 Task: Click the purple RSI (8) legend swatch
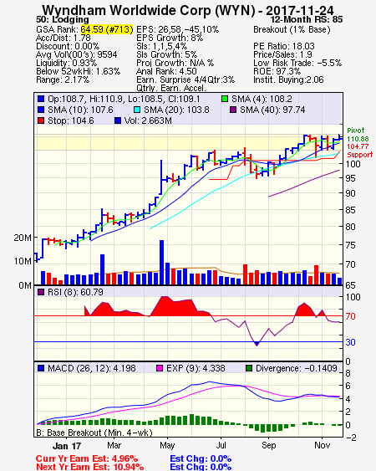[41, 292]
